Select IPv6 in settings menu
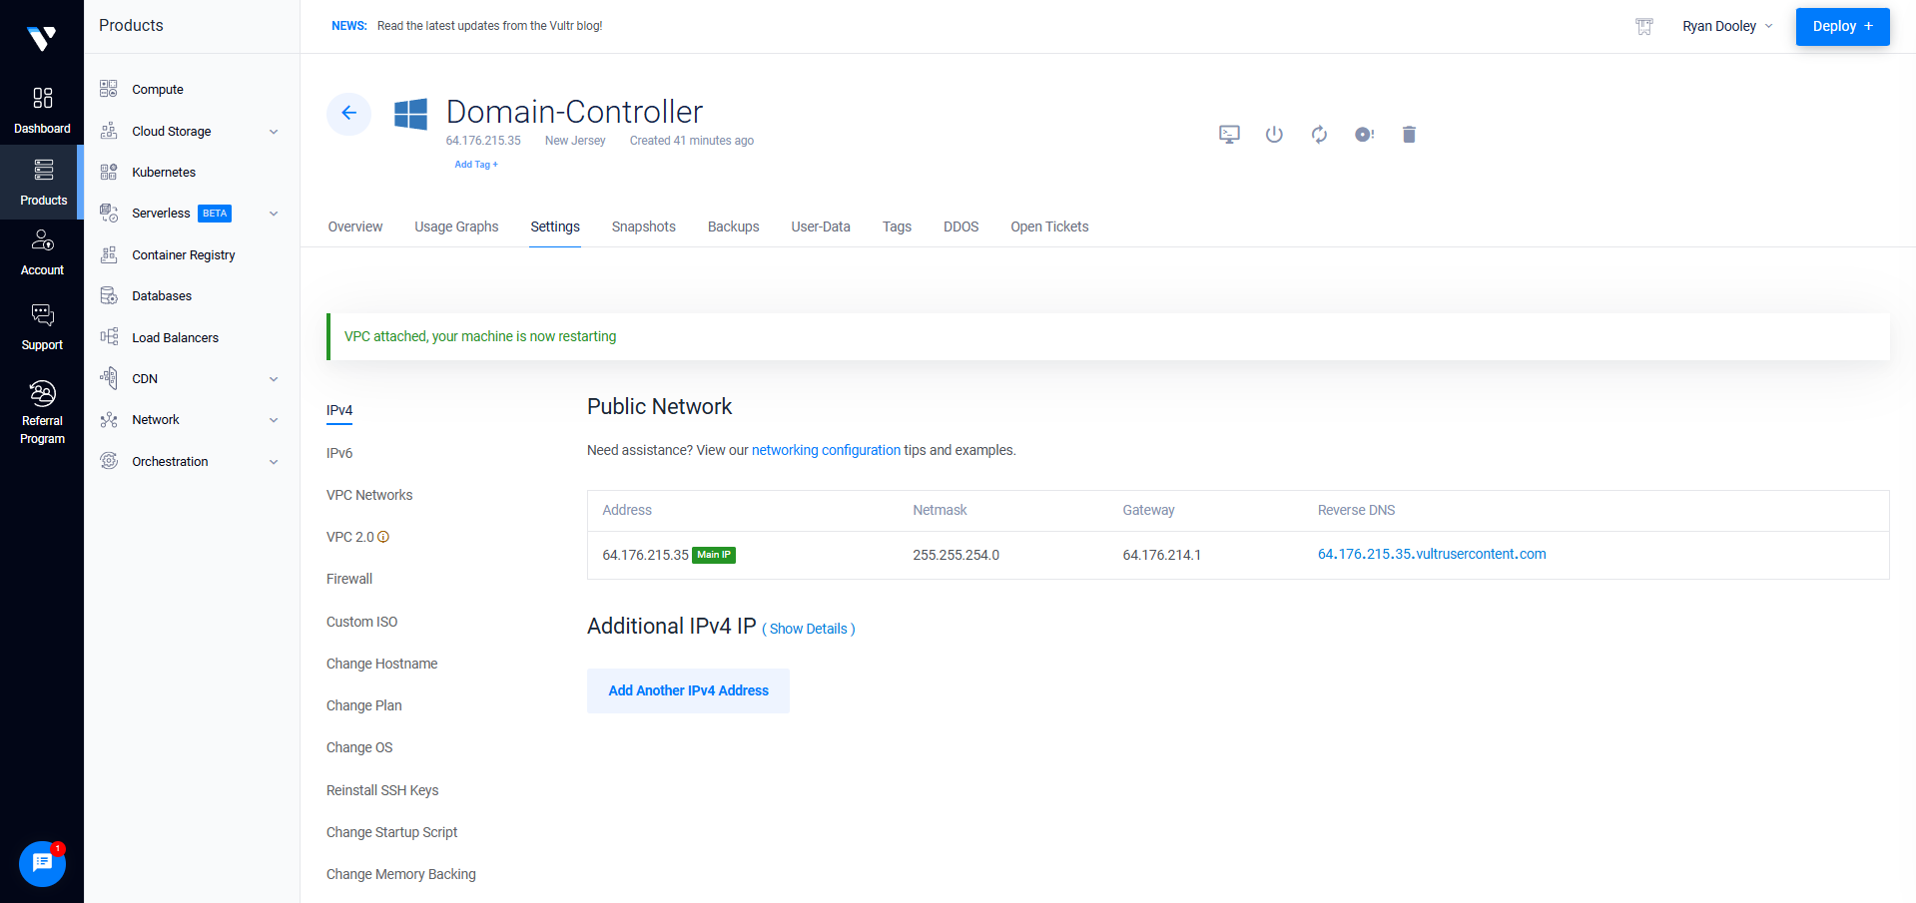 point(339,453)
